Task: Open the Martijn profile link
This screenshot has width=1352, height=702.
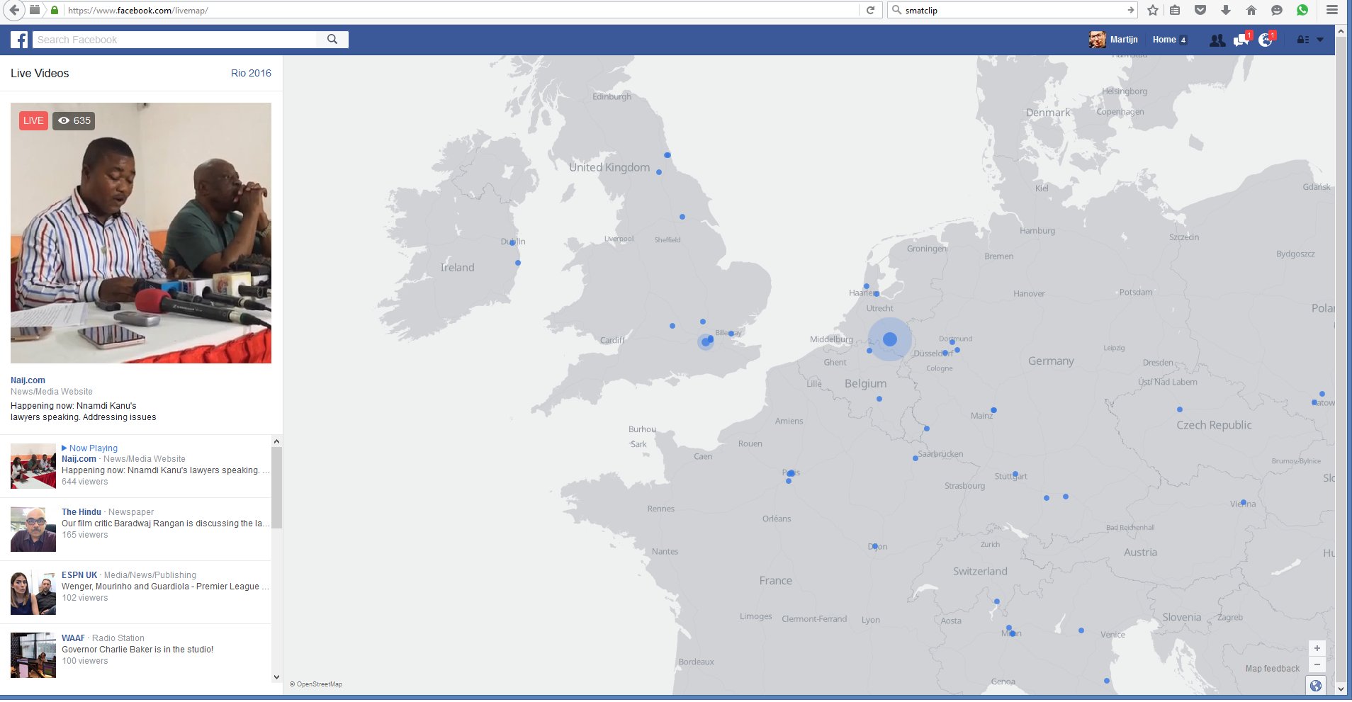Action: click(1124, 40)
